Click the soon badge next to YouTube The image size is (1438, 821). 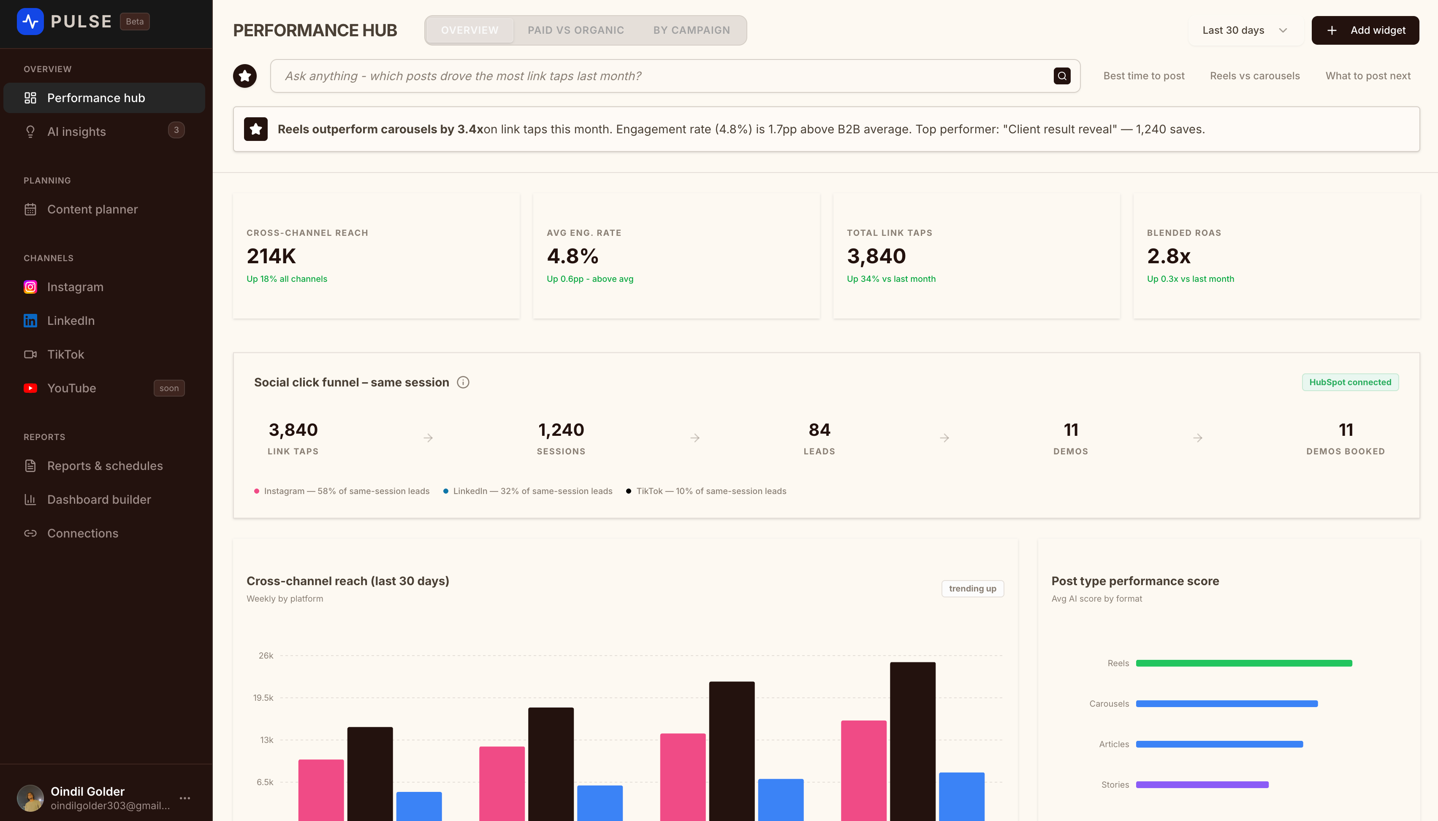[x=169, y=388]
